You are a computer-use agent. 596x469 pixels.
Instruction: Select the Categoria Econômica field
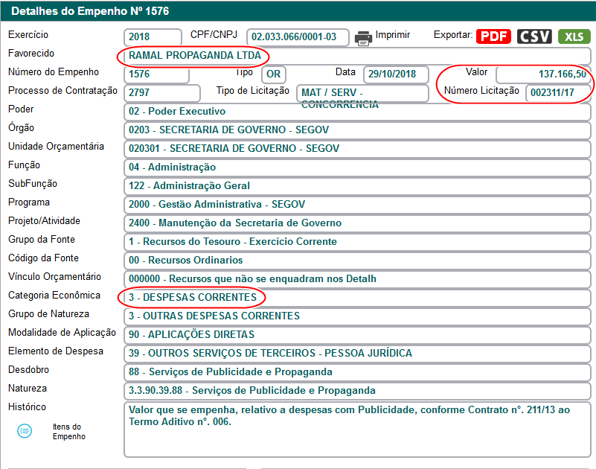tap(192, 298)
